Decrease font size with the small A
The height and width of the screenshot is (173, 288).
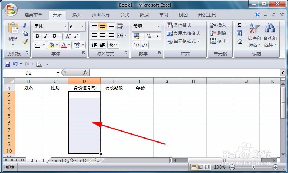point(76,36)
